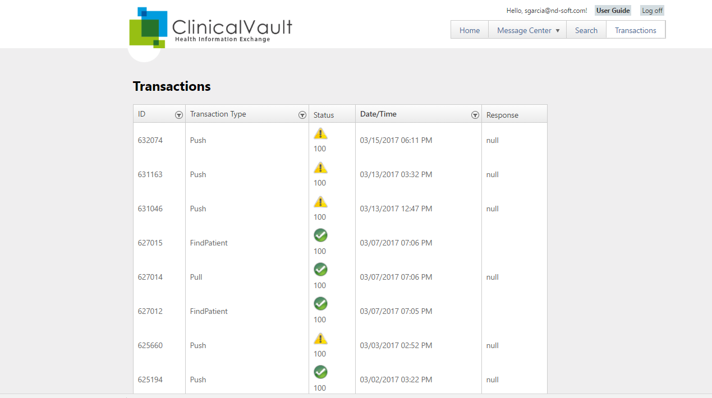Open Transaction Type column filter menu
The width and height of the screenshot is (712, 398).
click(302, 115)
